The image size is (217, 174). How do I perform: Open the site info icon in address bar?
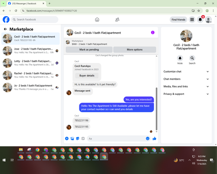(23, 10)
